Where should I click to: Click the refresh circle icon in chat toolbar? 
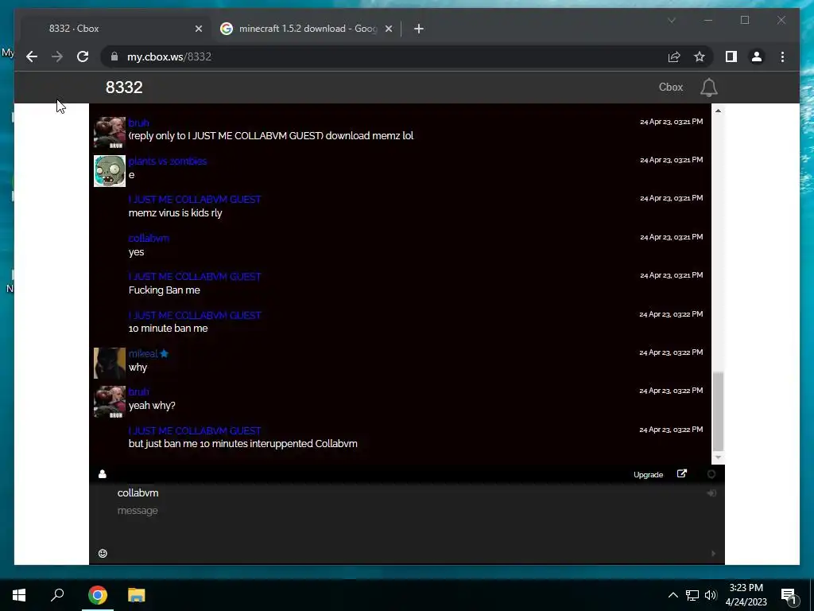pyautogui.click(x=711, y=474)
